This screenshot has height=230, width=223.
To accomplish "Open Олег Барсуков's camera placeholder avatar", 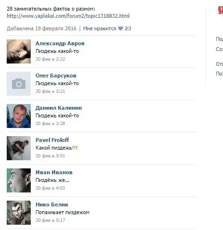I will pyautogui.click(x=19, y=84).
